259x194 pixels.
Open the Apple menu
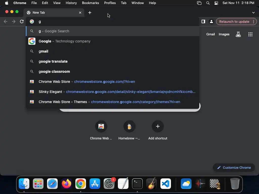7,3
